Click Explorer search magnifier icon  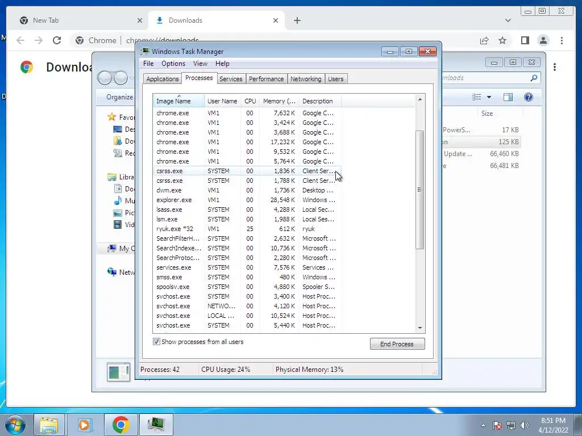534,78
